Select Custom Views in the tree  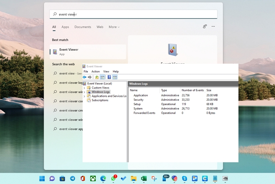pos(100,88)
